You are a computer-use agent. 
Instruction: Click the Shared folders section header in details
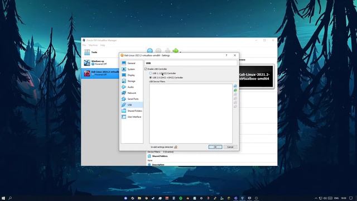tap(160, 156)
